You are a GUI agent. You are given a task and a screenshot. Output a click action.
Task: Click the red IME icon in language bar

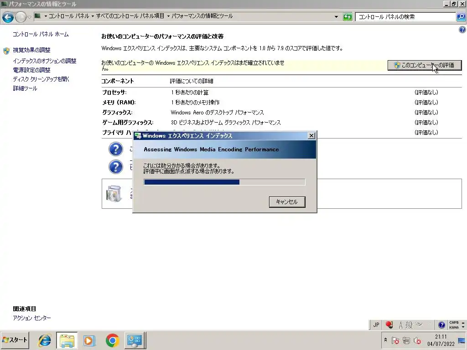coord(389,324)
